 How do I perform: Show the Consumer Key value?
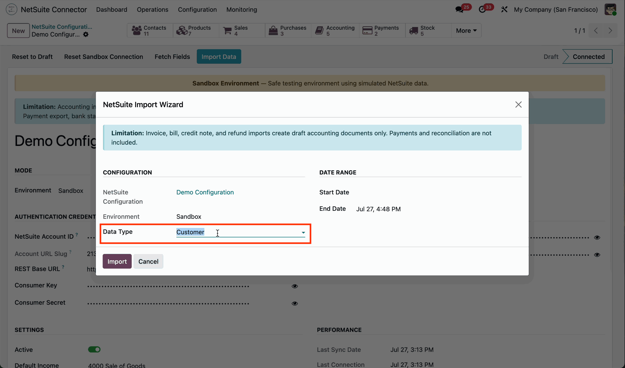[295, 286]
